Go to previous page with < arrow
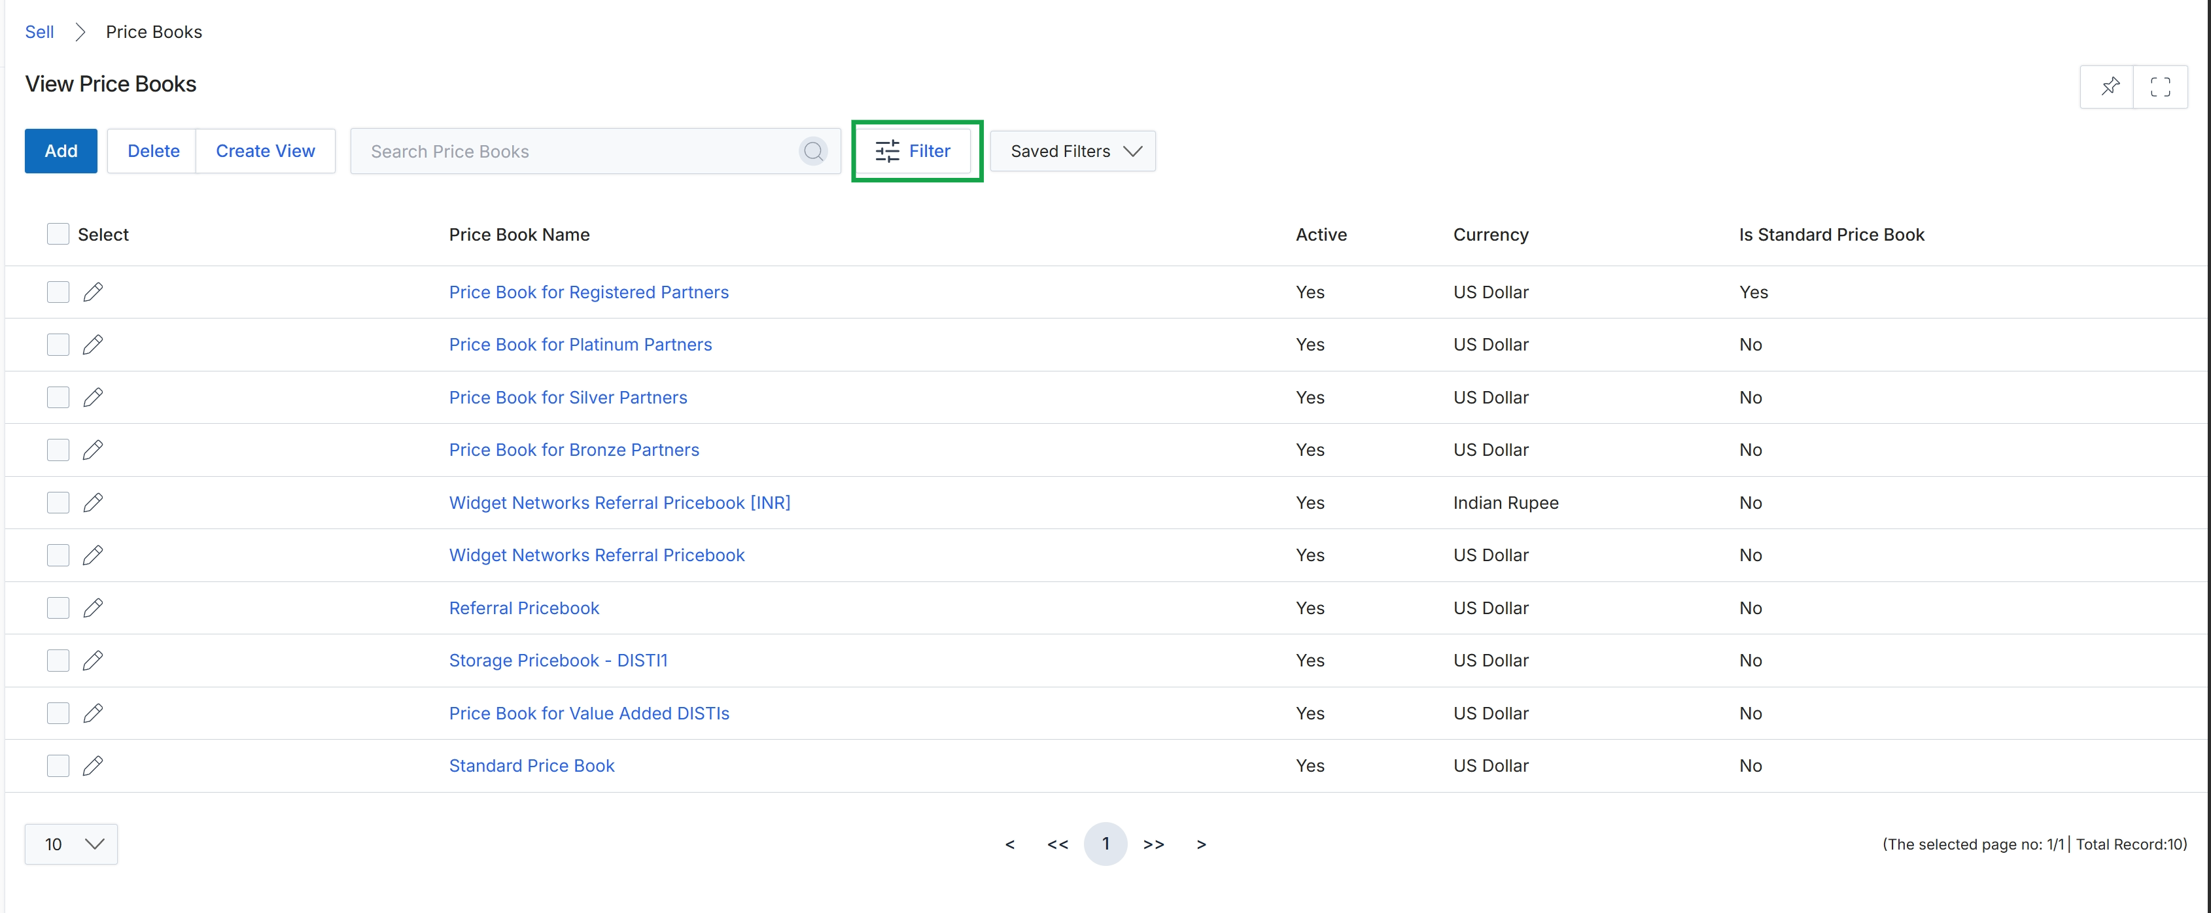 1009,844
